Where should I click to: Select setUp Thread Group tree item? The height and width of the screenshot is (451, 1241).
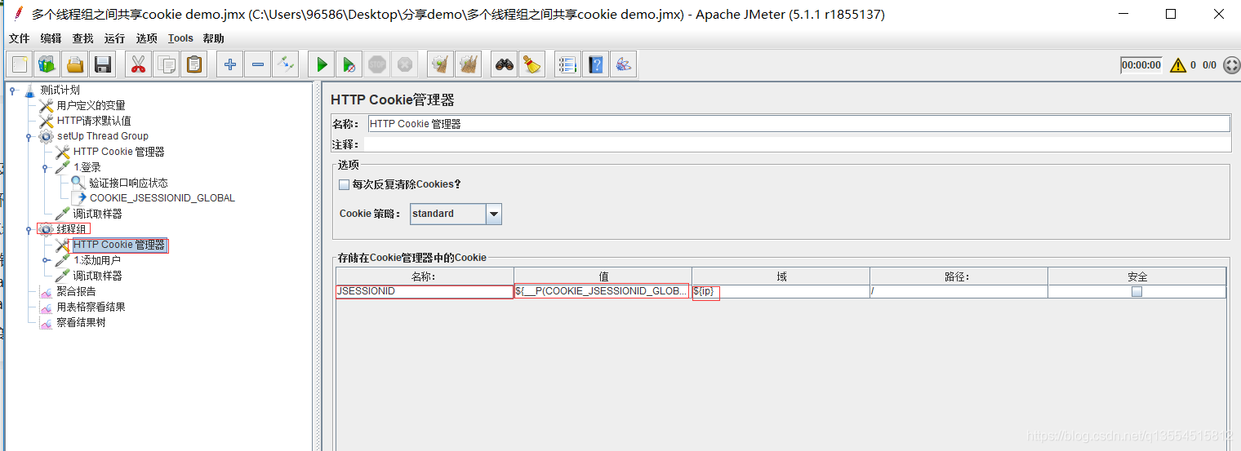[103, 136]
